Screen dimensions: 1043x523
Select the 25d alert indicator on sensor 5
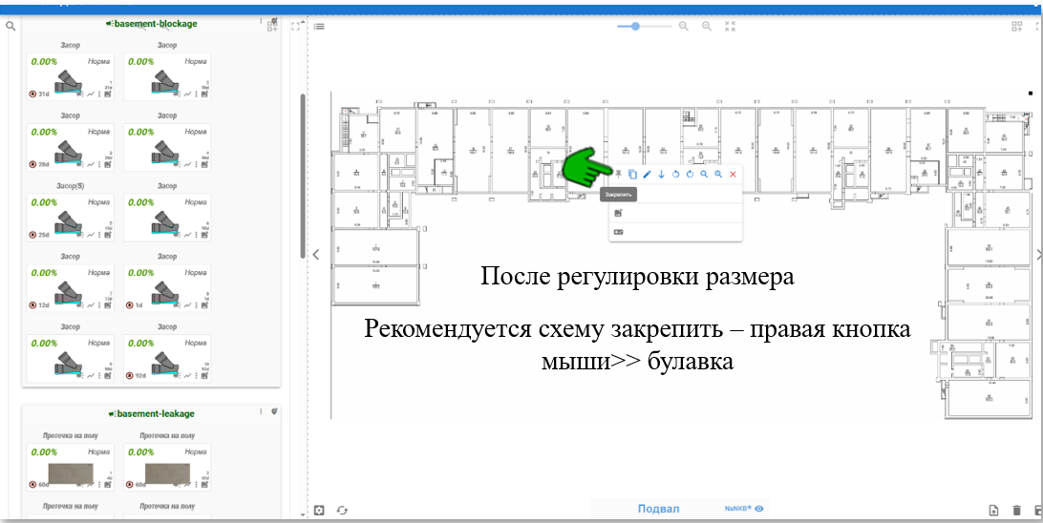point(40,235)
